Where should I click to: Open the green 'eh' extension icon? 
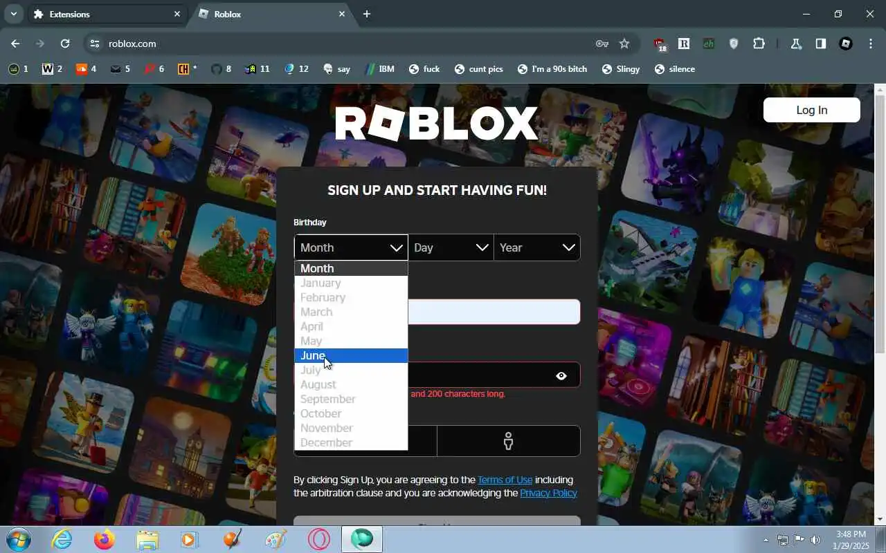pyautogui.click(x=709, y=44)
